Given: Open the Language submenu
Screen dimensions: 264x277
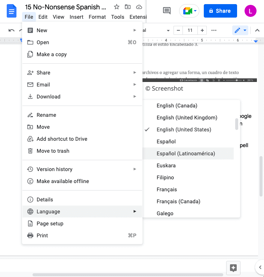Looking at the screenshot, I should click(x=82, y=211).
